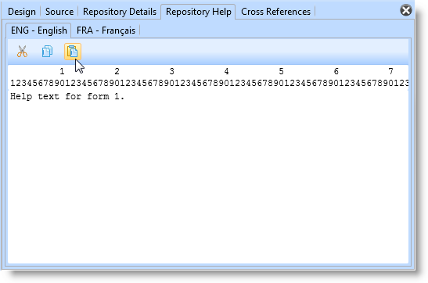This screenshot has height=283, width=428.
Task: Click the word "Help" in the help text
Action: coord(21,96)
